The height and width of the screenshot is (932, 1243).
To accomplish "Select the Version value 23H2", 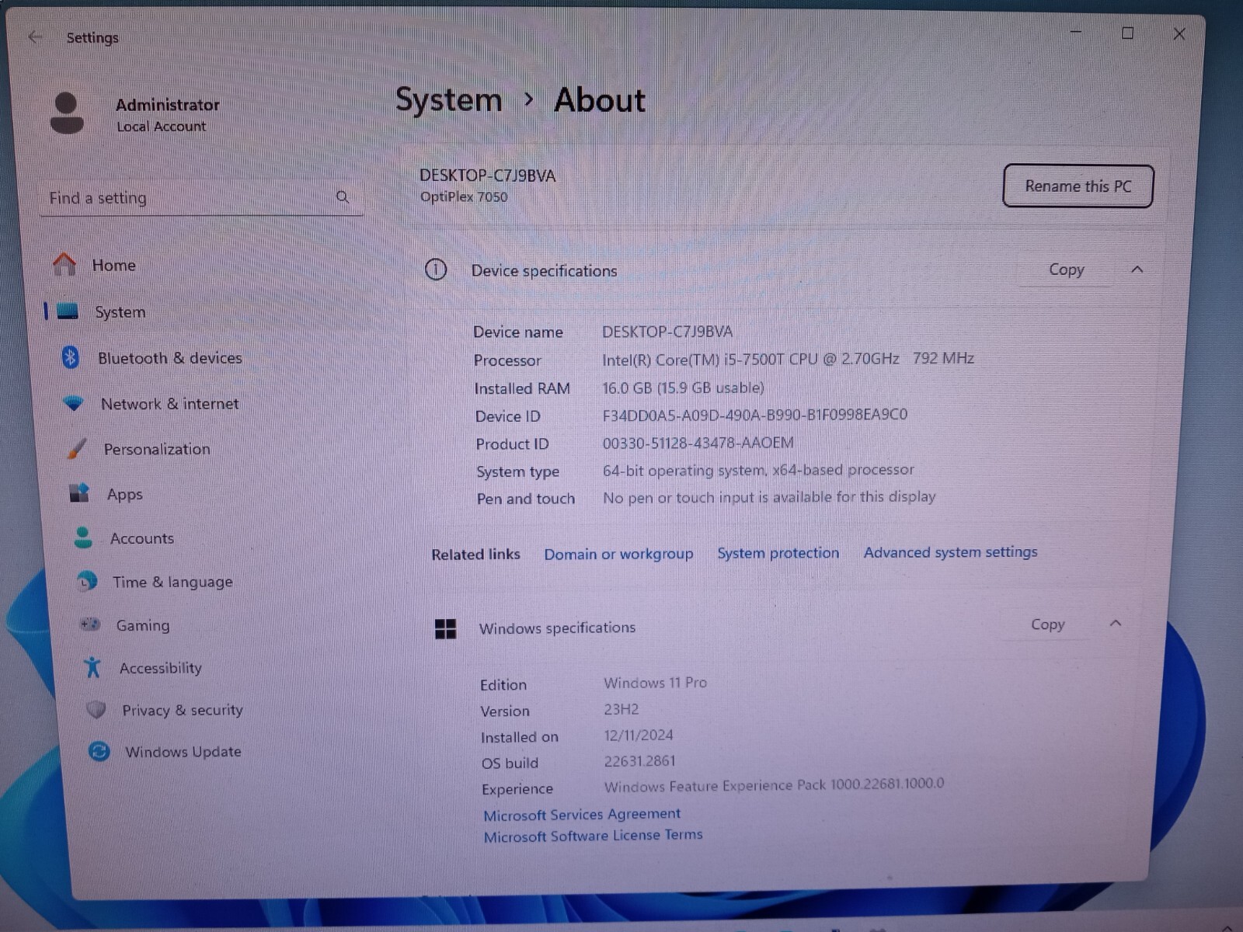I will click(x=621, y=709).
